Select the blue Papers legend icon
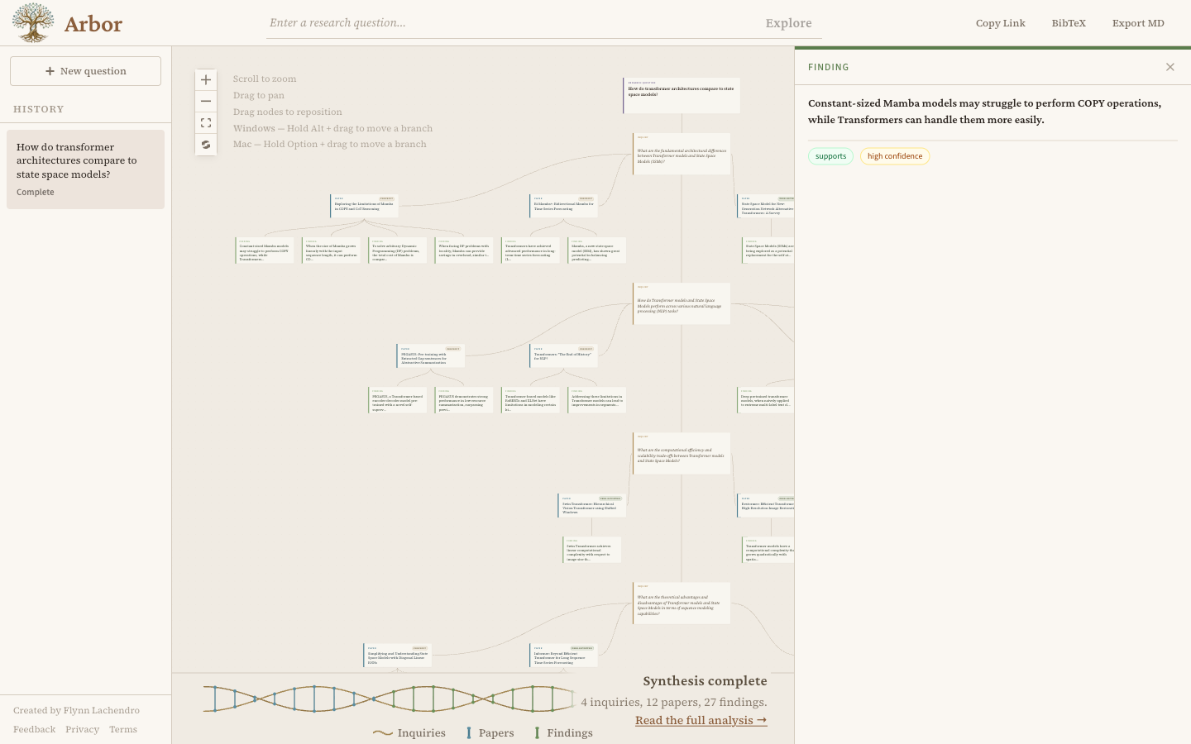This screenshot has height=744, width=1191. pyautogui.click(x=469, y=732)
